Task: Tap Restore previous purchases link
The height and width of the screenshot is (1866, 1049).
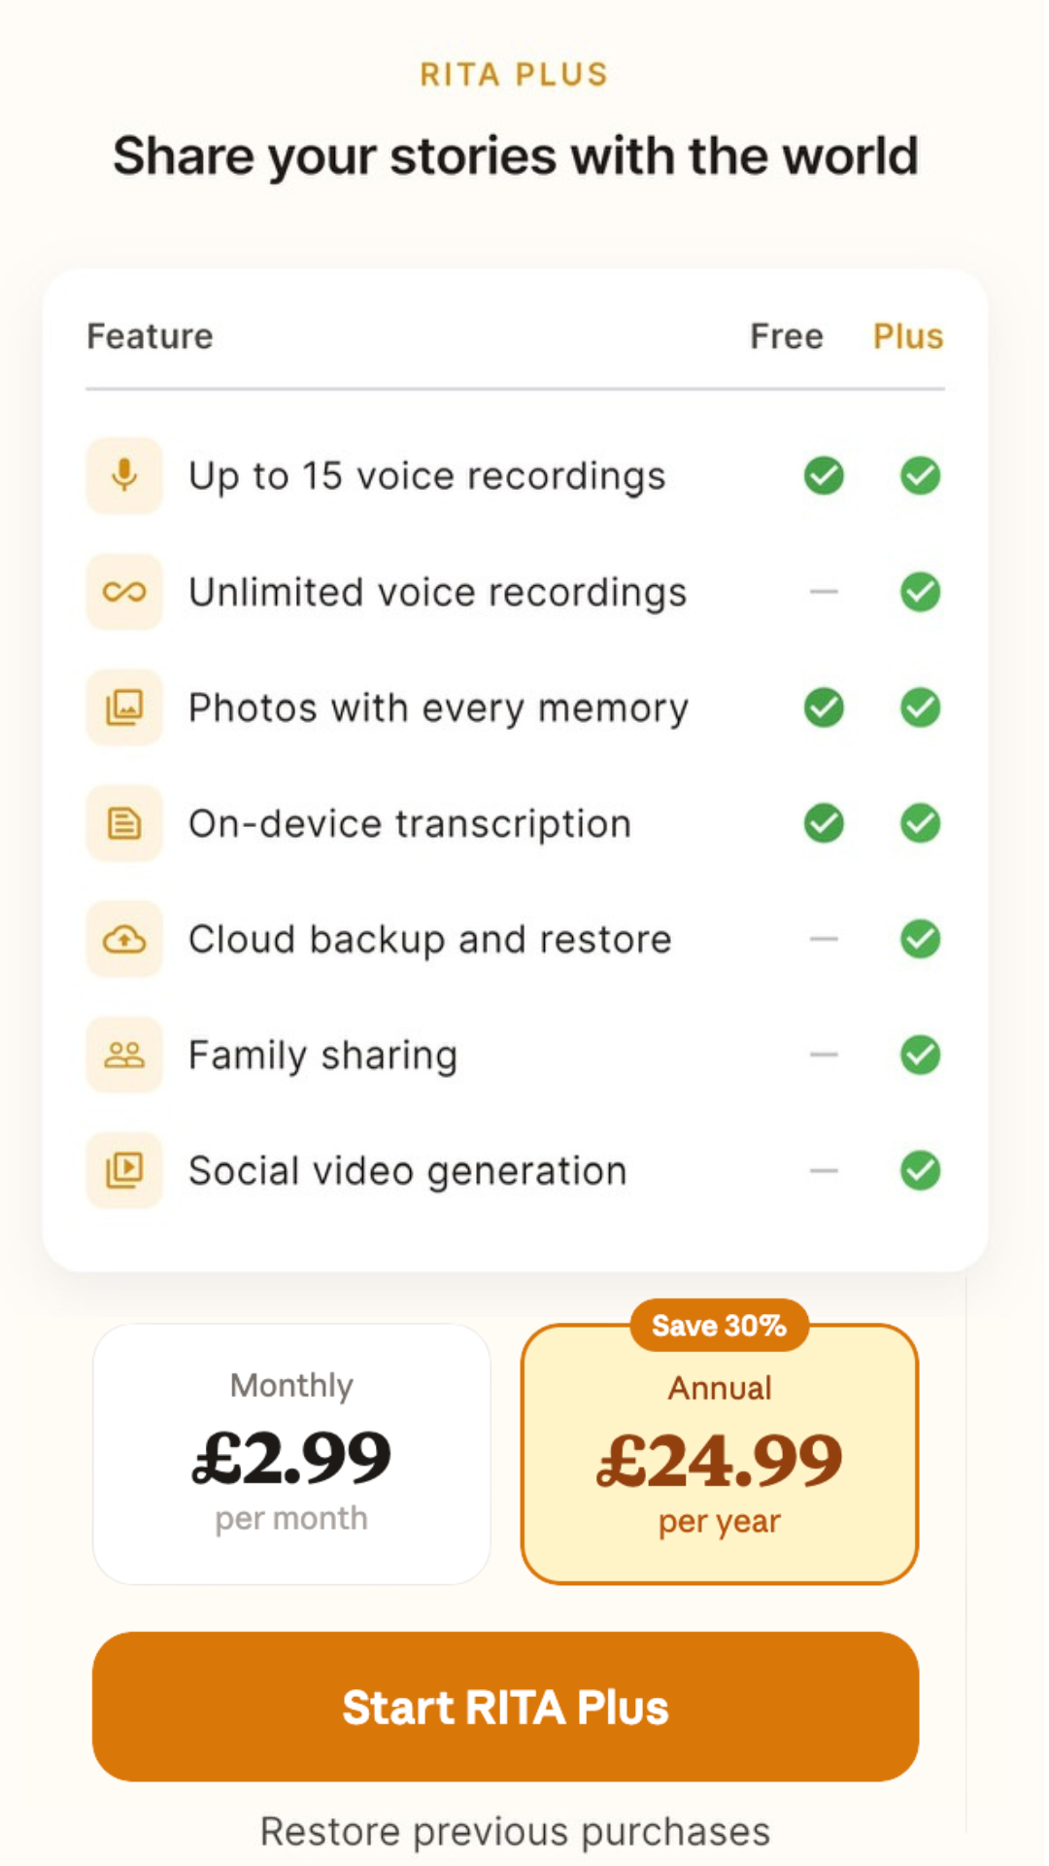Action: point(515,1832)
